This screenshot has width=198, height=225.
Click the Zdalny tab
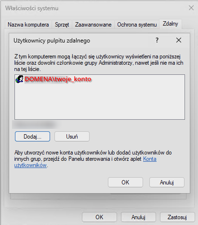coord(171,24)
